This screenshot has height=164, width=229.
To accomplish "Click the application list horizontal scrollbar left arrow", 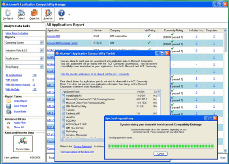I will 62,139.
